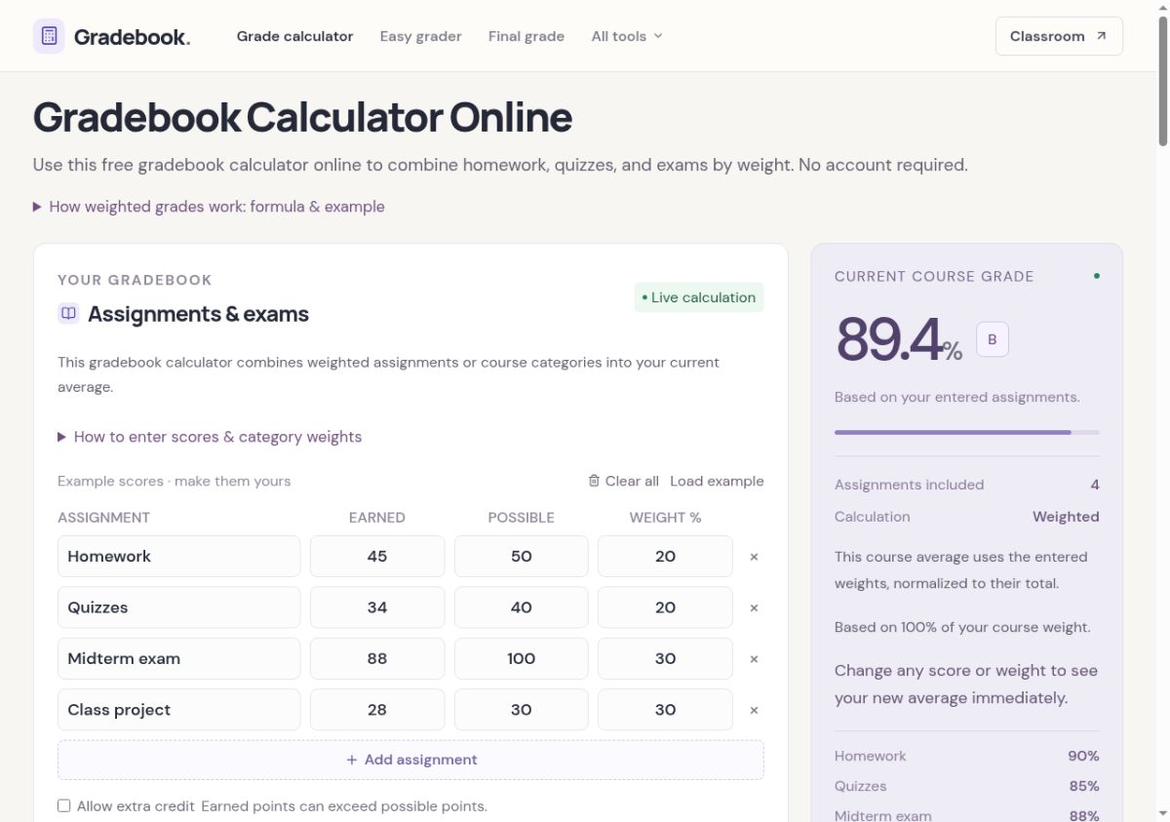The image size is (1170, 822).
Task: Click Load example link
Action: pos(717,481)
